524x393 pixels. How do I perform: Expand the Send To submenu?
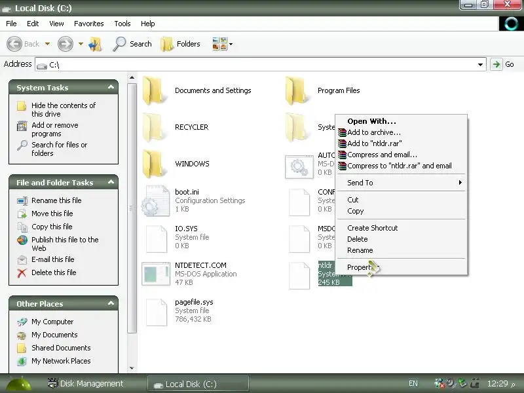[401, 183]
